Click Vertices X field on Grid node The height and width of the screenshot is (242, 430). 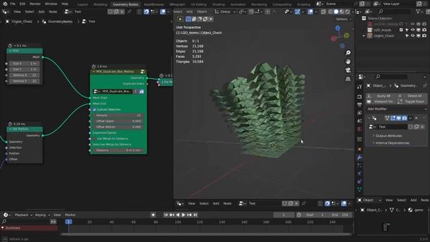[x=24, y=75]
